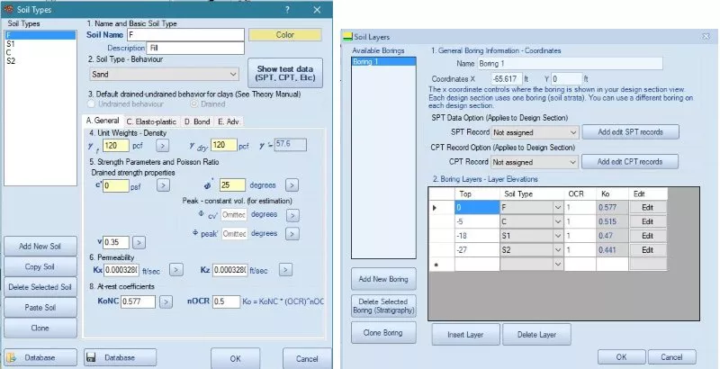Image resolution: width=720 pixels, height=369 pixels.
Task: Click the boring Name field showing Boring 1
Action: [571, 64]
